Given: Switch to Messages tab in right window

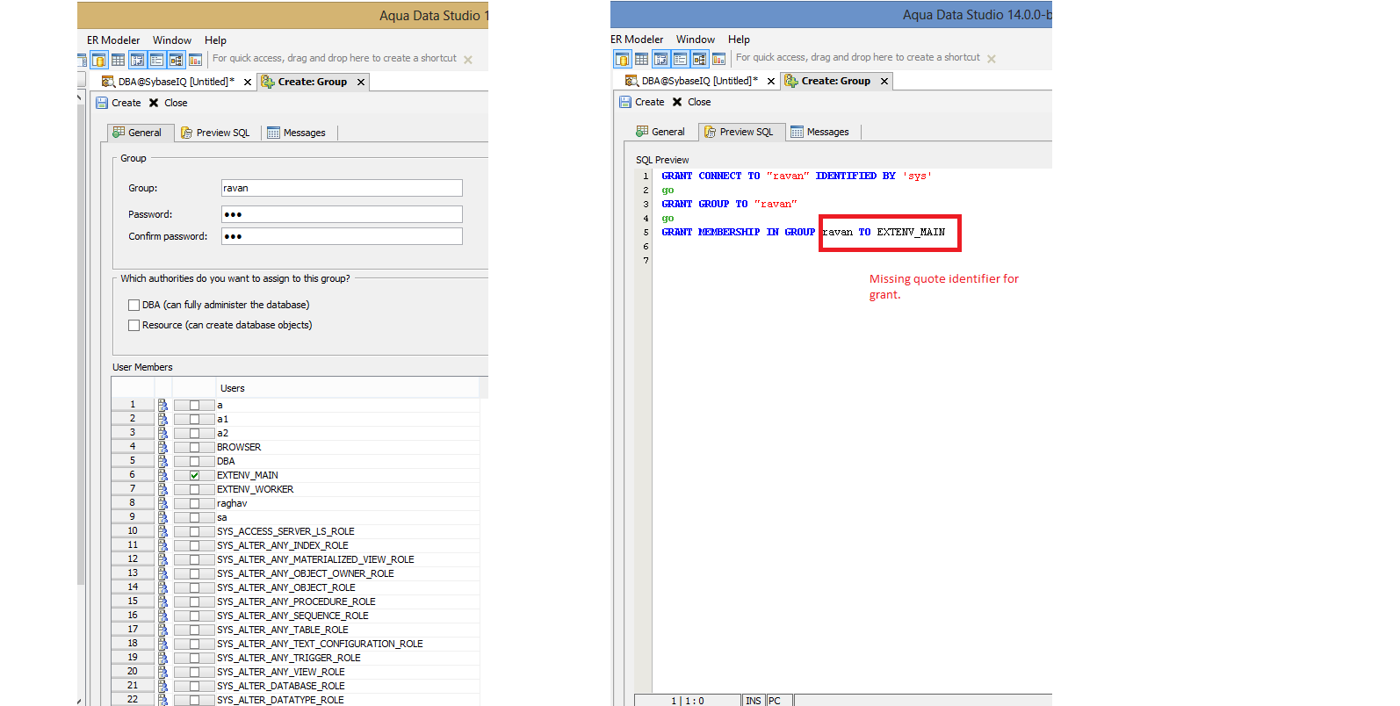Looking at the screenshot, I should point(820,132).
